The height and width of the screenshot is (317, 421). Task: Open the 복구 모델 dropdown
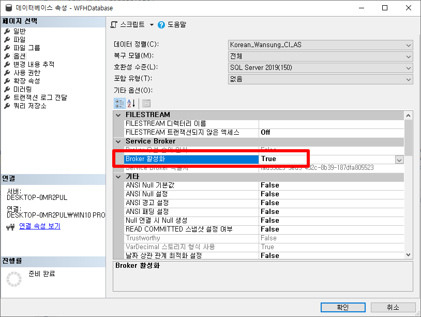pos(408,56)
